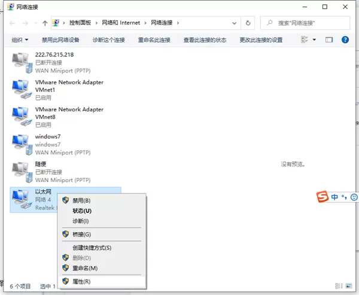Select the windows7 PPTP connection icon
This screenshot has height=295, width=359.
pos(22,145)
